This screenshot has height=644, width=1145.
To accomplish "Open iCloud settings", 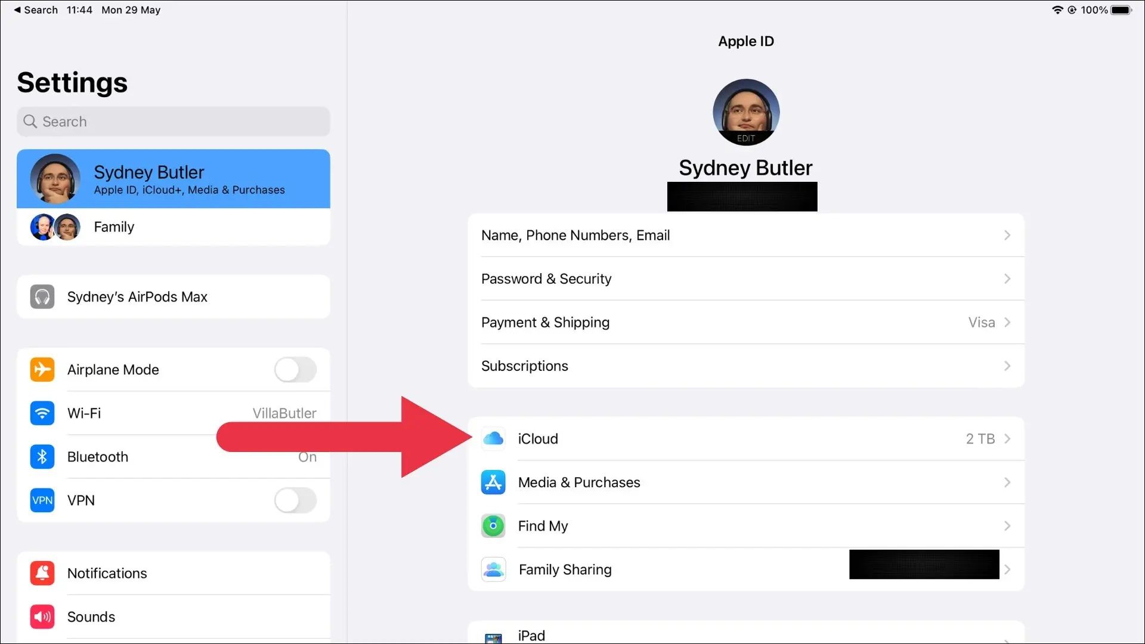I will point(745,439).
